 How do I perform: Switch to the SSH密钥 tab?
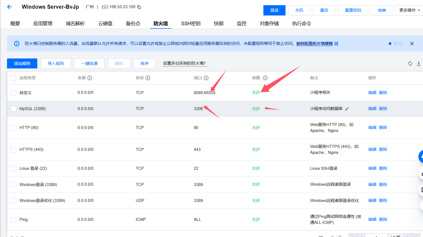coord(191,24)
